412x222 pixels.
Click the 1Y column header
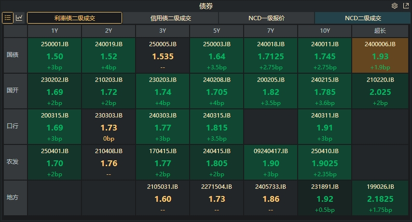click(x=55, y=31)
